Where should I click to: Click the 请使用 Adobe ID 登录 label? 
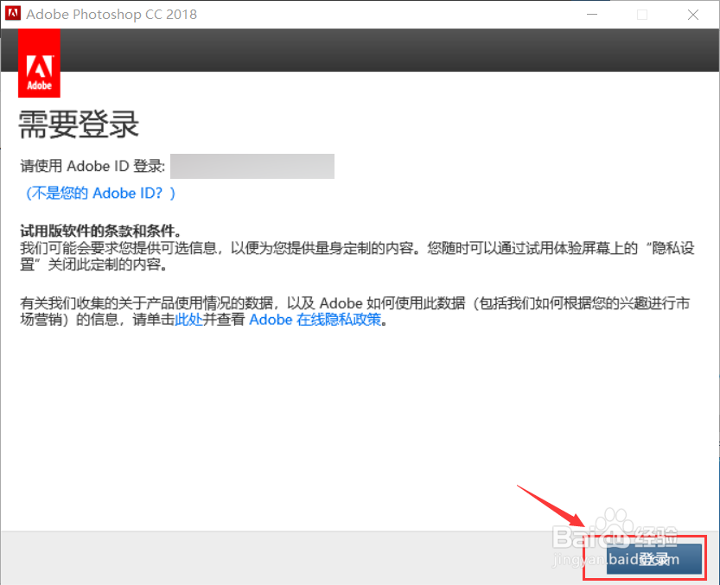[92, 166]
